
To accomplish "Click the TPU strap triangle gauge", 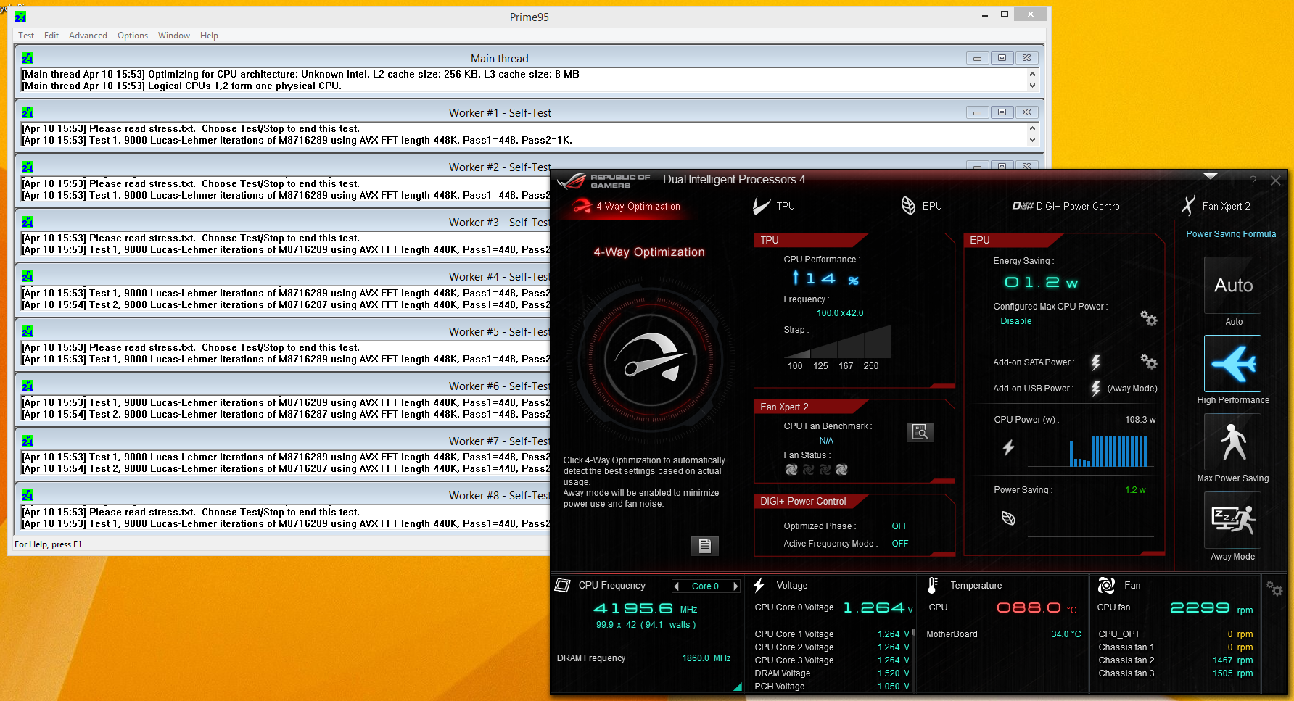I will (x=838, y=342).
